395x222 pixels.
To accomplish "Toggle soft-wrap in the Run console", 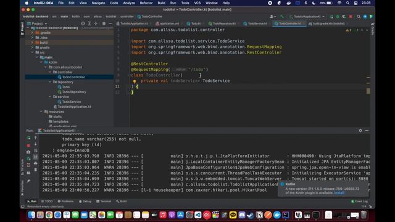I will pyautogui.click(x=36, y=150).
